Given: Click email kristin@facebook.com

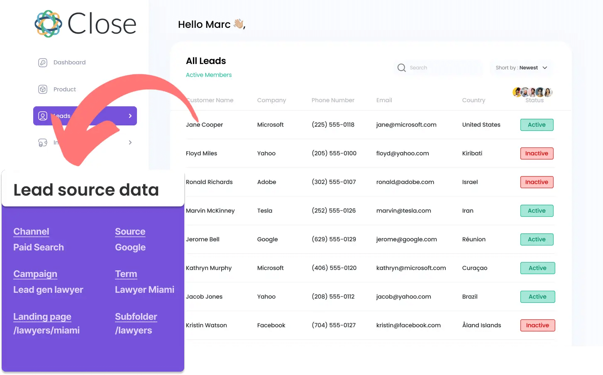Looking at the screenshot, I should 408,325.
